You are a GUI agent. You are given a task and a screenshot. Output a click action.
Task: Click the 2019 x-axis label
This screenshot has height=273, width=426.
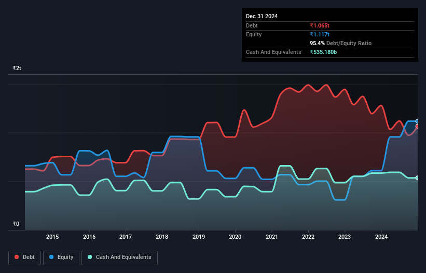coord(199,237)
